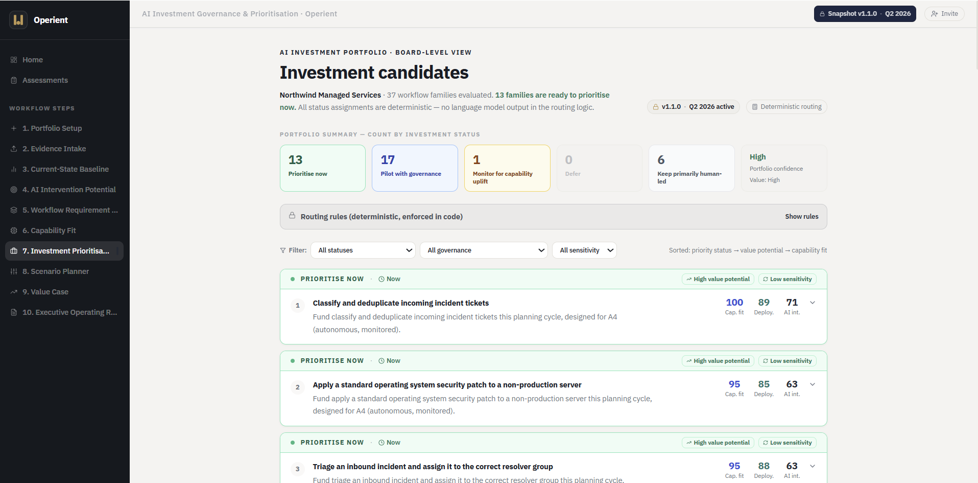Open the All sensitivity dropdown
978x483 pixels.
[x=584, y=250]
